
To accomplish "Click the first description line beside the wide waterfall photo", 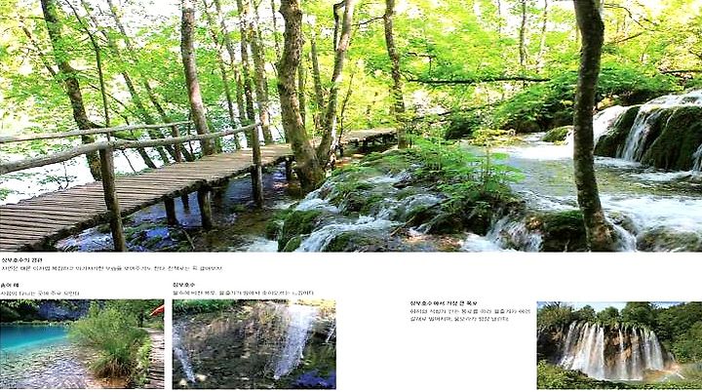I will click(470, 311).
